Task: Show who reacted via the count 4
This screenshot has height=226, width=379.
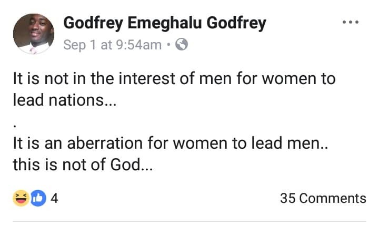Action: click(x=54, y=198)
